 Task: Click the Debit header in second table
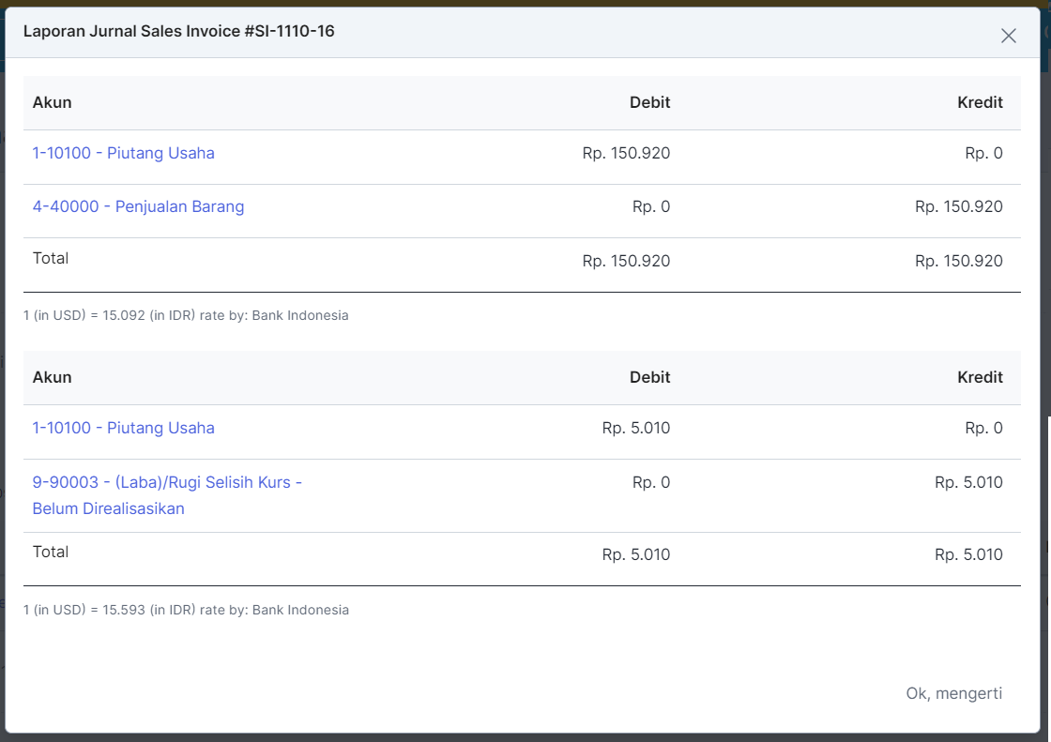(649, 377)
